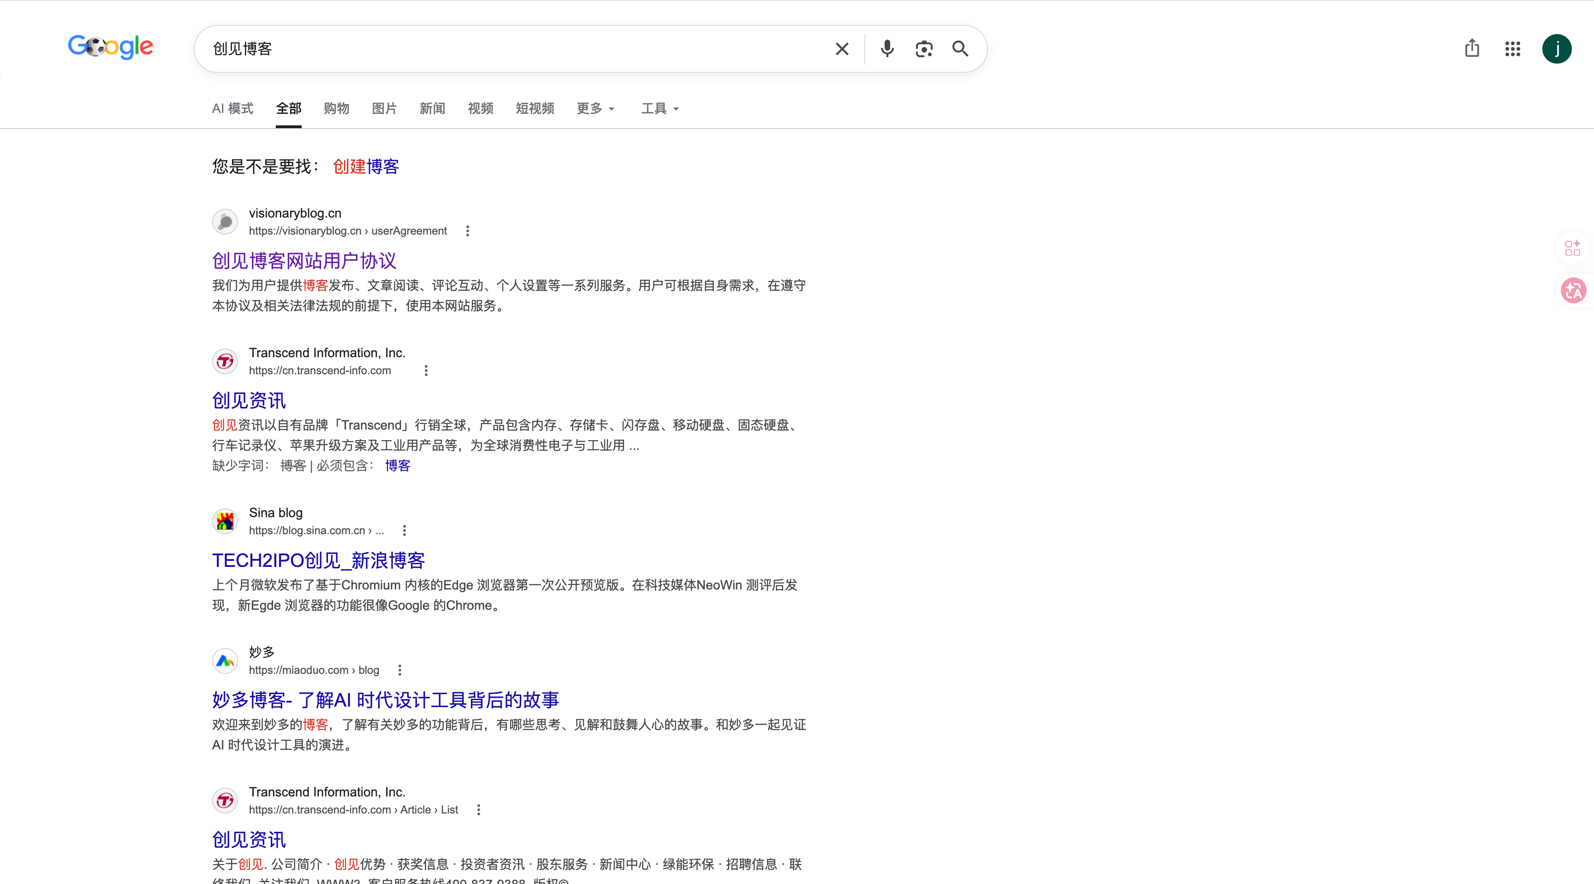This screenshot has width=1594, height=884.
Task: Click the 必须包含 博客 link
Action: 397,466
